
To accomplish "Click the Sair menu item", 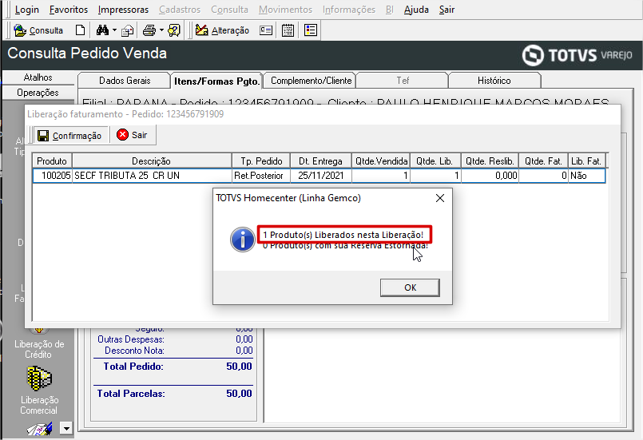I will 447,10.
